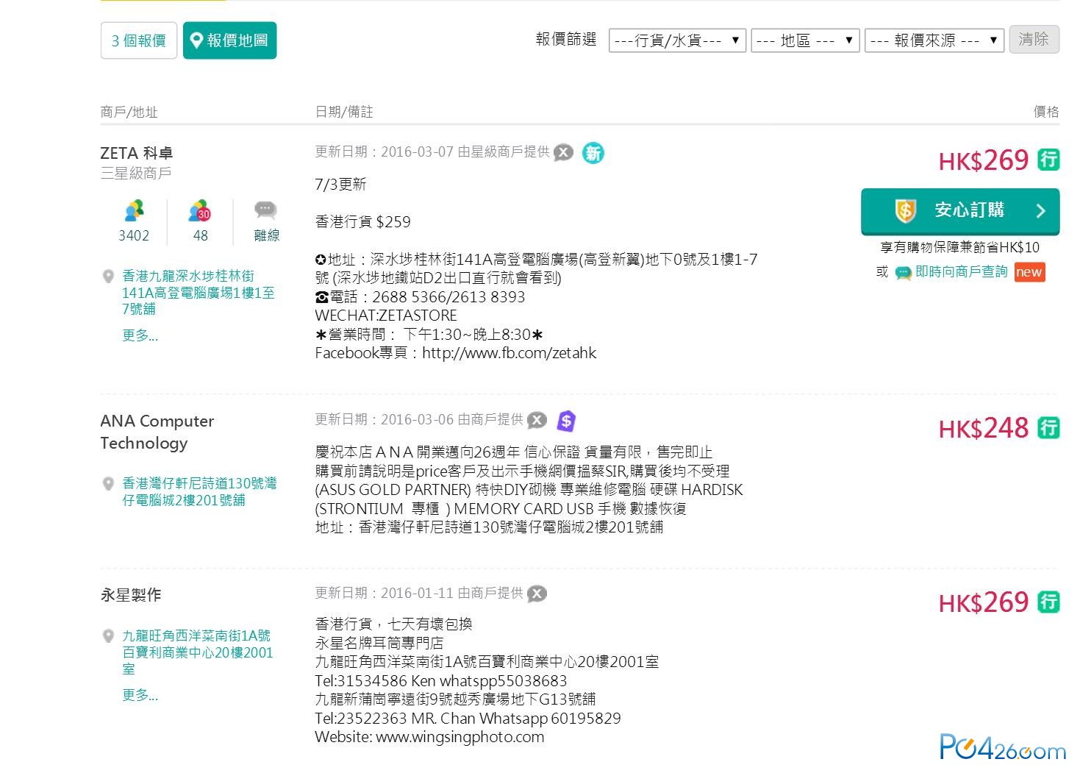Click the X report icon in ZETA row

pos(563,152)
